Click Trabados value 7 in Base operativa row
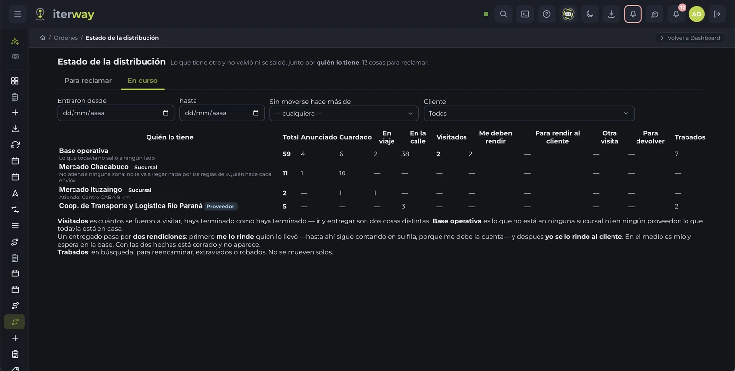 [x=677, y=154]
